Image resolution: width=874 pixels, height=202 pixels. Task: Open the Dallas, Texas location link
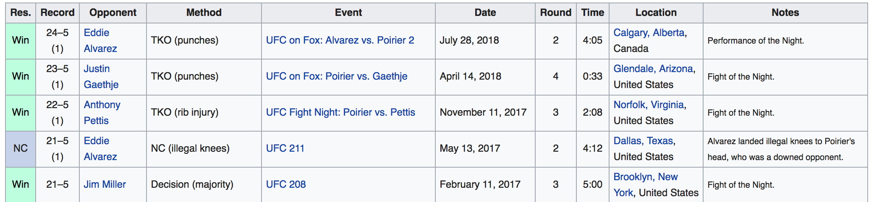(644, 141)
